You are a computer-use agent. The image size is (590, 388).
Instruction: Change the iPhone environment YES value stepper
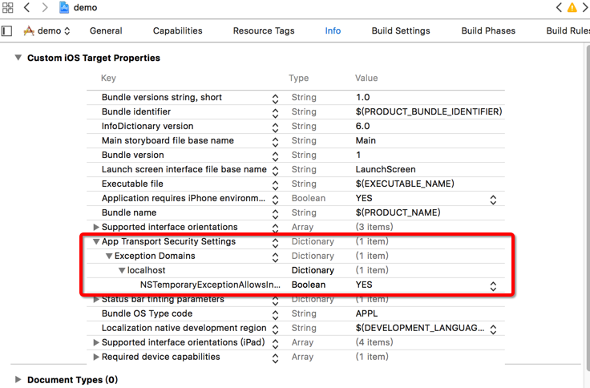click(493, 198)
